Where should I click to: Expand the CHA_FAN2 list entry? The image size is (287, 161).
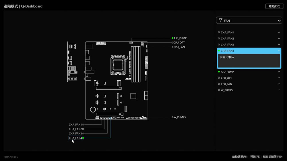point(279,39)
